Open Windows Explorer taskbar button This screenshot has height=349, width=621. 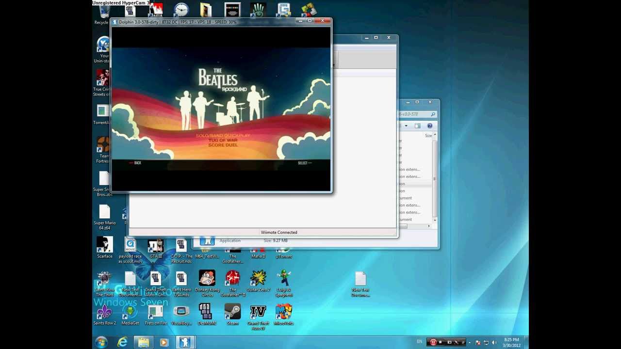click(143, 342)
